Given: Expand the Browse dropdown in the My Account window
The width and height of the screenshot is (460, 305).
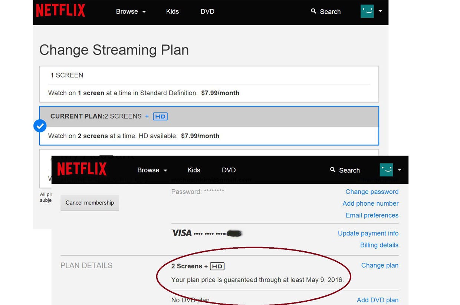Looking at the screenshot, I should 152,170.
